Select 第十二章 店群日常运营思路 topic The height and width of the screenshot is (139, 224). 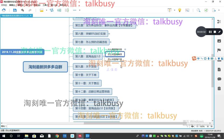pos(92,92)
